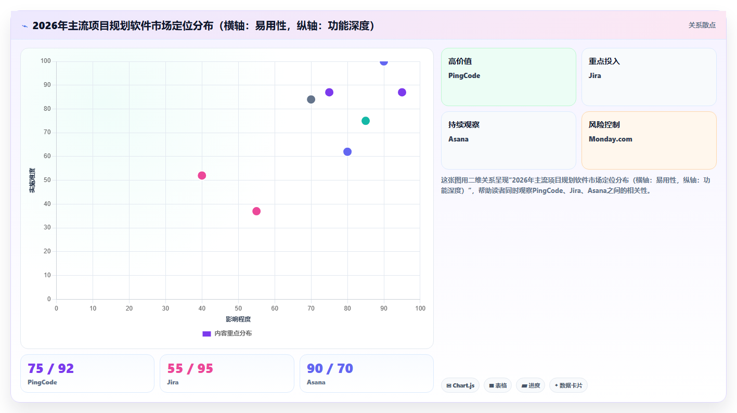Click the 关系散点 tag in the header
The width and height of the screenshot is (737, 413).
[702, 25]
